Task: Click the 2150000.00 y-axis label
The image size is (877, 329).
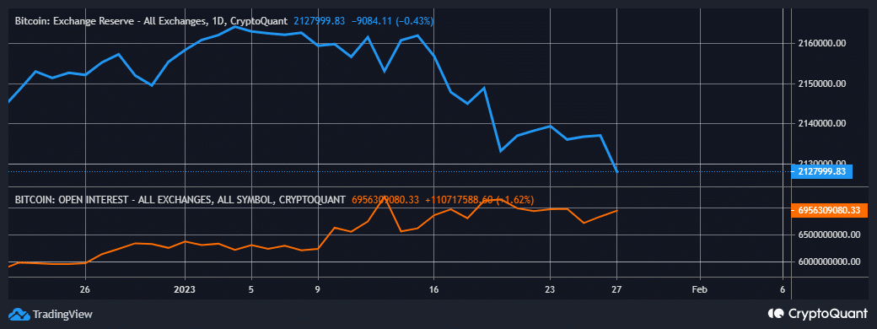Action: coord(821,84)
